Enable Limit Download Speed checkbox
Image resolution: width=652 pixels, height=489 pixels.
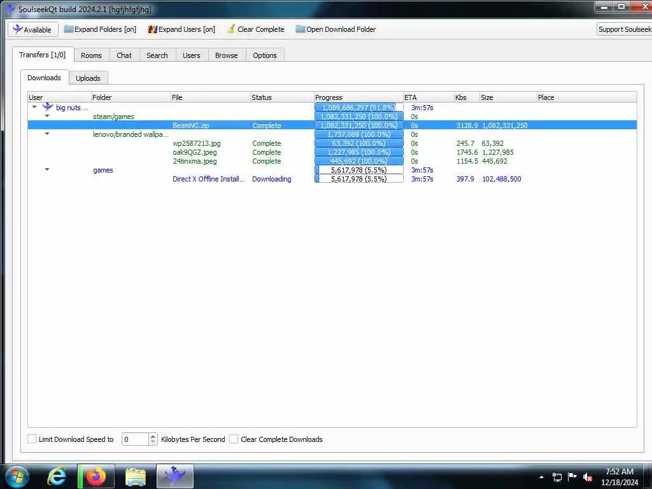pyautogui.click(x=32, y=439)
